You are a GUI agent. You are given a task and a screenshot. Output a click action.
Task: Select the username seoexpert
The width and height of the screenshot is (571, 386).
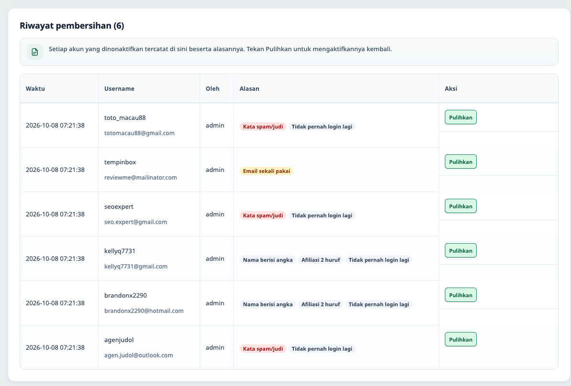[x=119, y=206]
